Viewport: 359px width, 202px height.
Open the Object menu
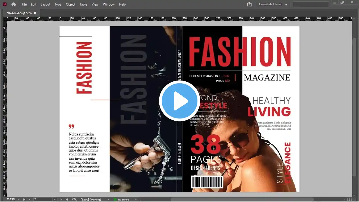pos(70,4)
